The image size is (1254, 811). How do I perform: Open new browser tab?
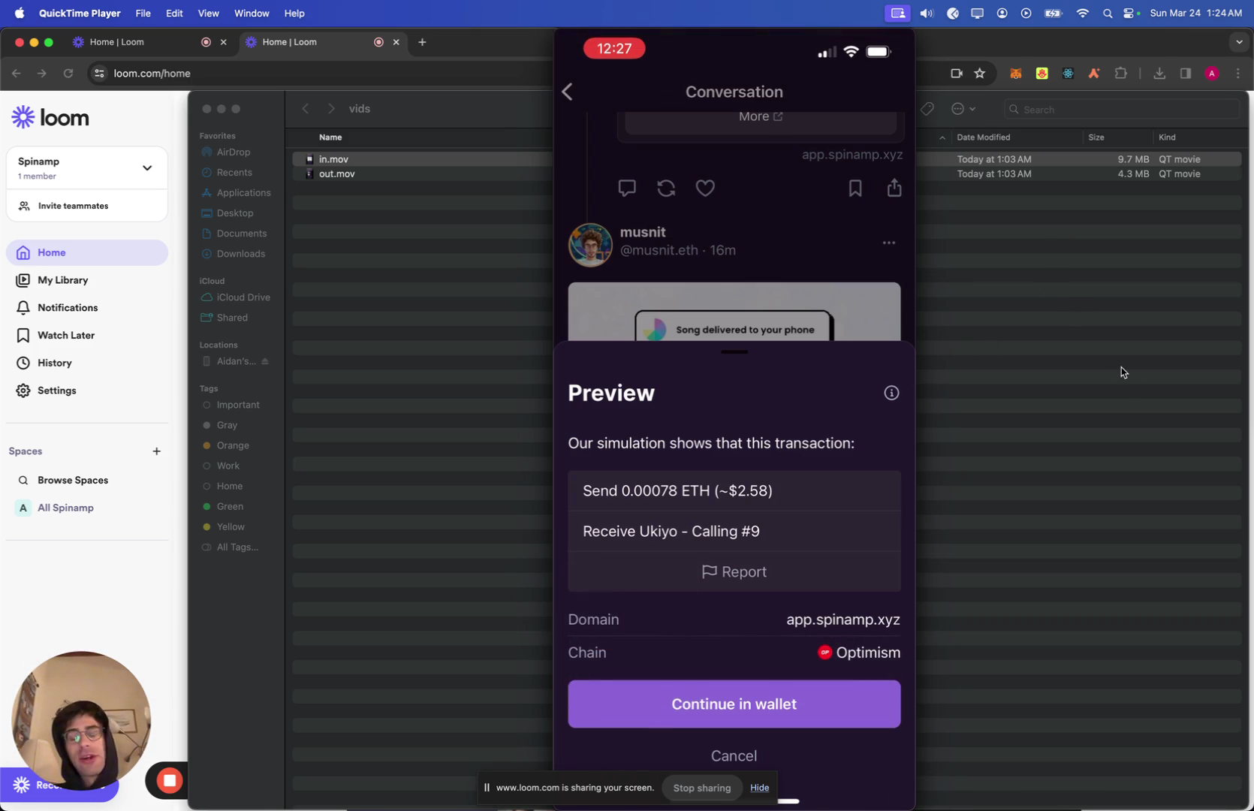coord(422,42)
